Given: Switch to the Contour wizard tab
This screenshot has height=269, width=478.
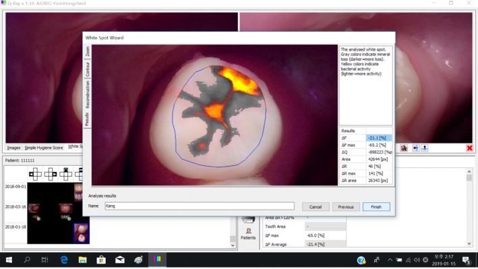Looking at the screenshot, I should pos(87,69).
